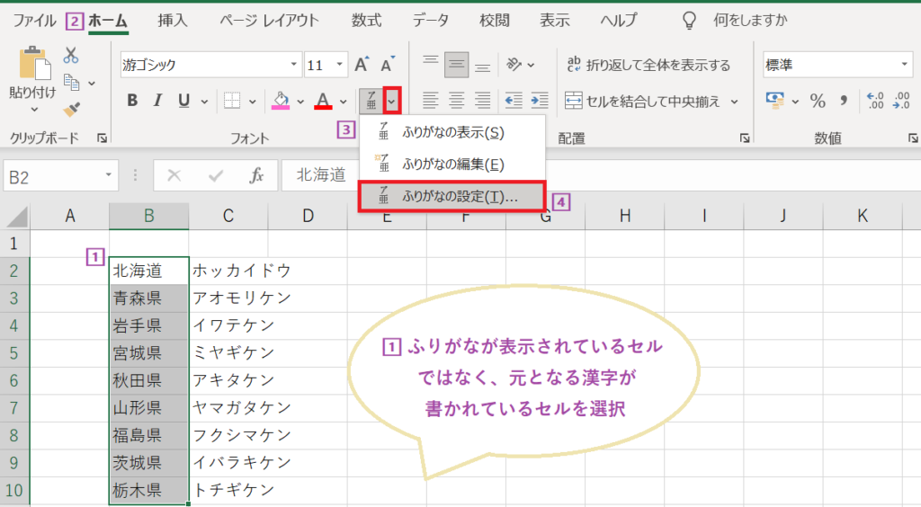Image resolution: width=921 pixels, height=507 pixels.
Task: Click the furigana (phonetic guide) button
Action: click(x=371, y=101)
